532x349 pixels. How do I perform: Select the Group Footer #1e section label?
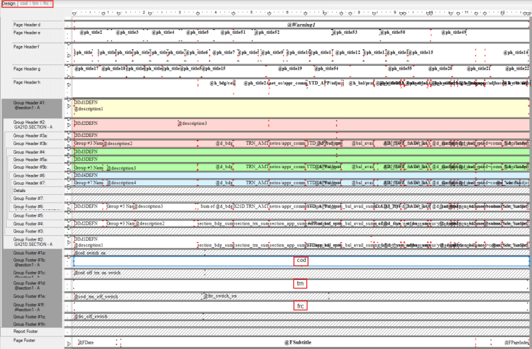[x=29, y=296]
